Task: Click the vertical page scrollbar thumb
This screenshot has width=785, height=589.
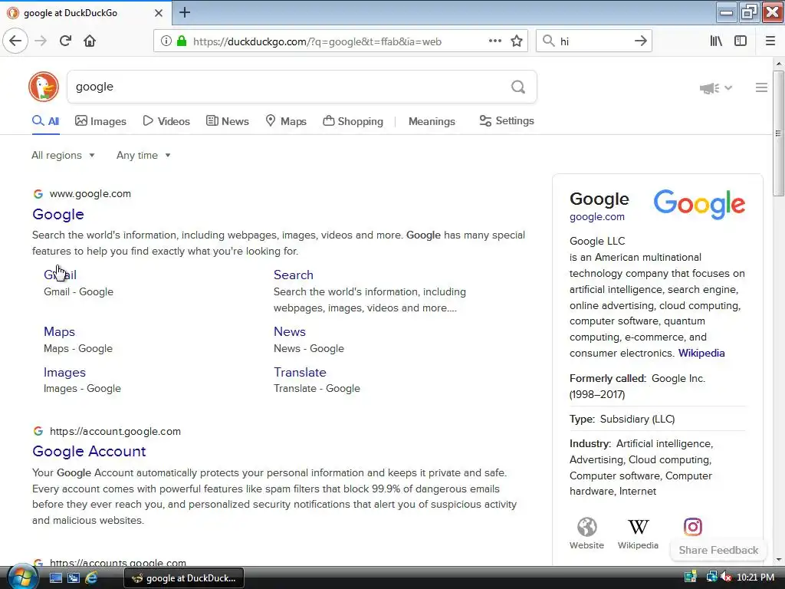Action: point(778,133)
